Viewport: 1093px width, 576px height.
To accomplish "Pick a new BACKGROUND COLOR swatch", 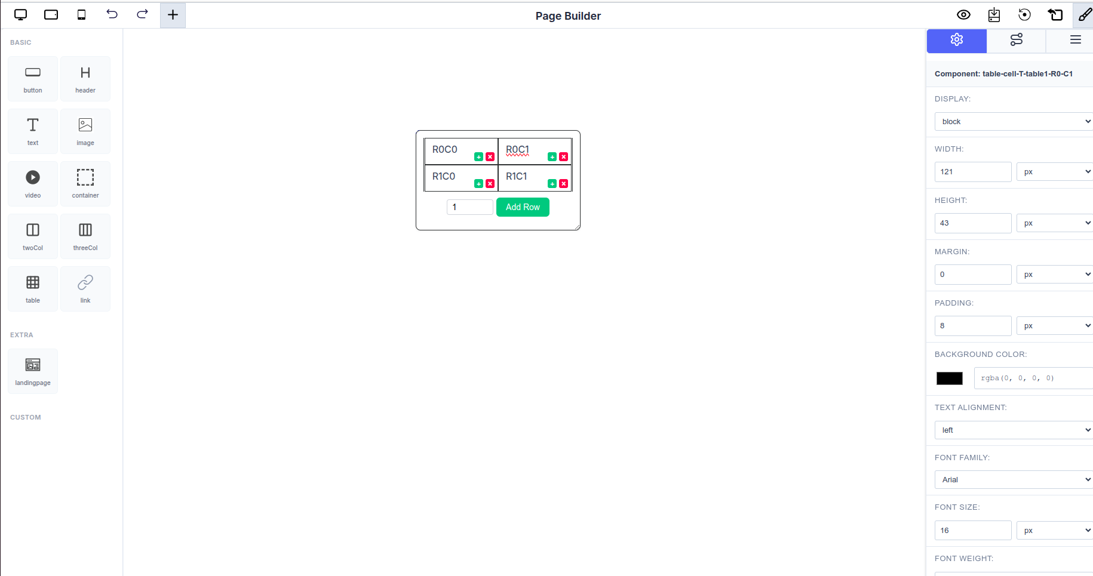I will point(949,378).
